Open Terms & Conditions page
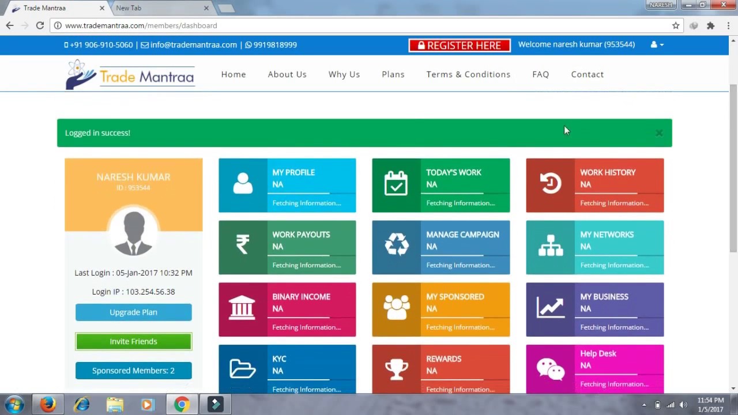The image size is (738, 415). click(468, 74)
